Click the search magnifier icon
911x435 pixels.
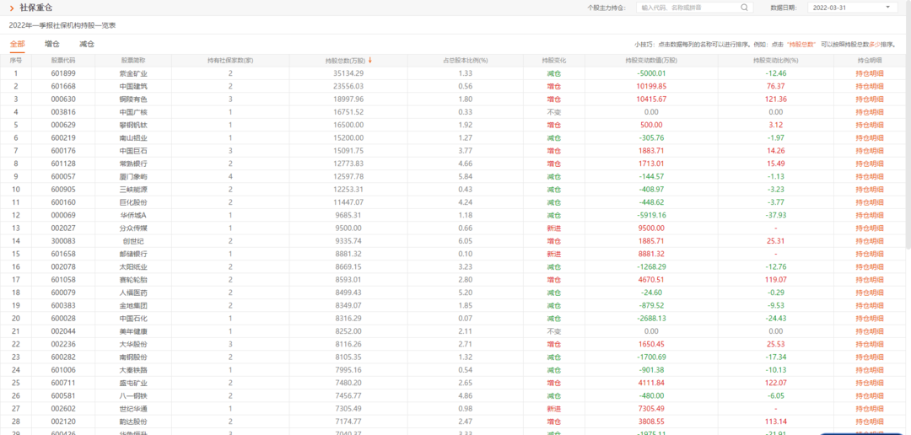(744, 8)
